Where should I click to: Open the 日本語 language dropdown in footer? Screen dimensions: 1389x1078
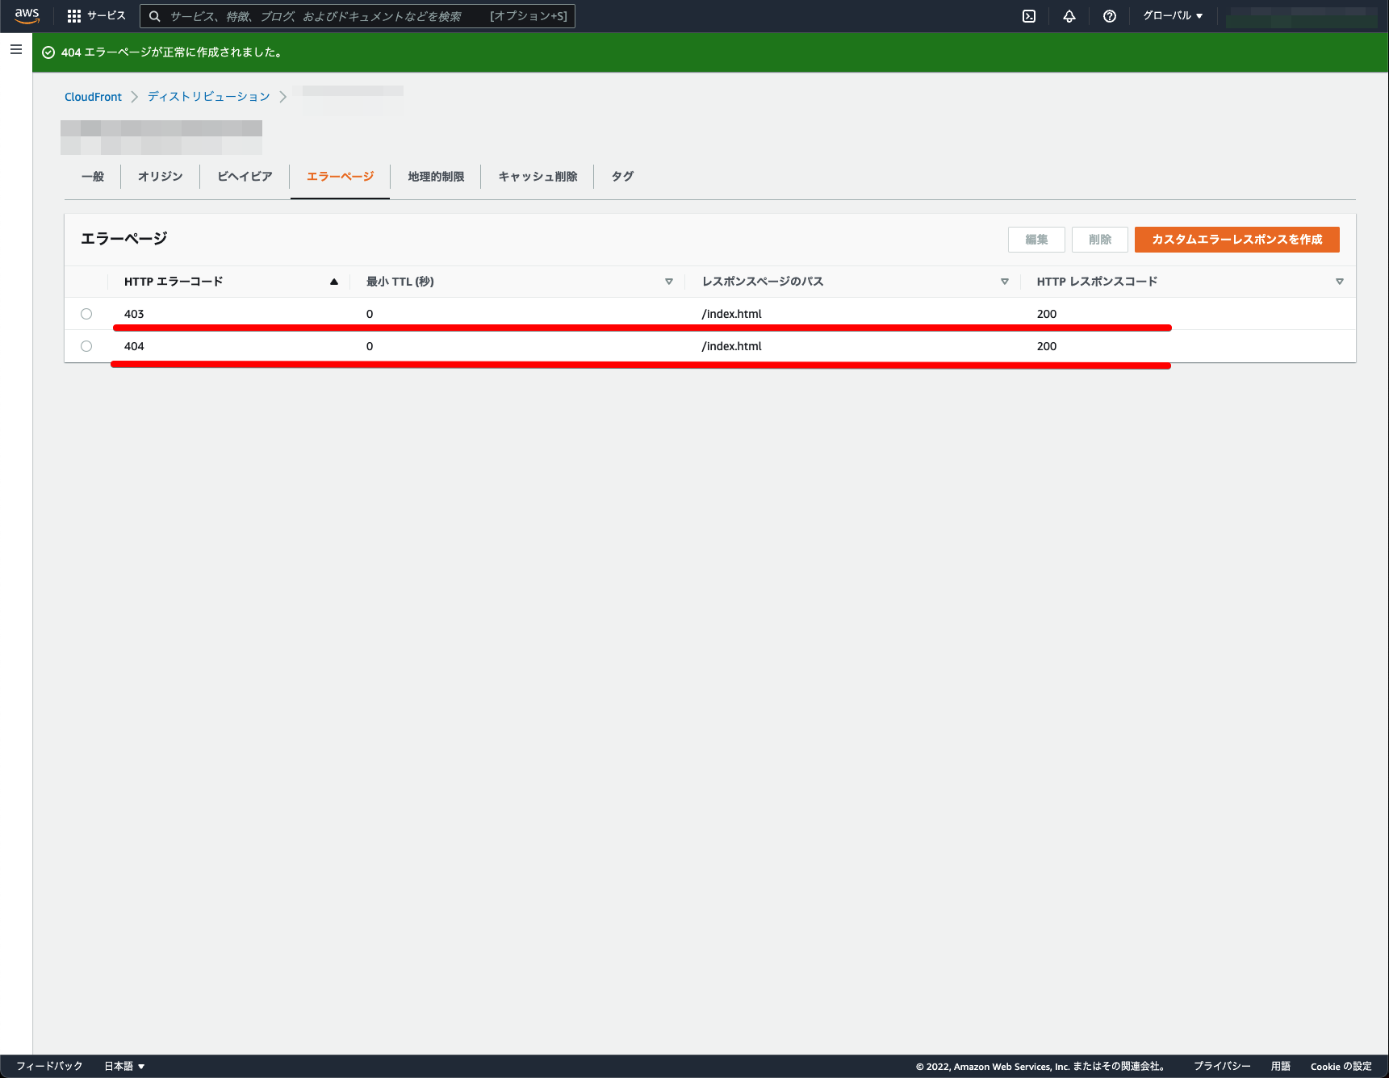(x=124, y=1066)
